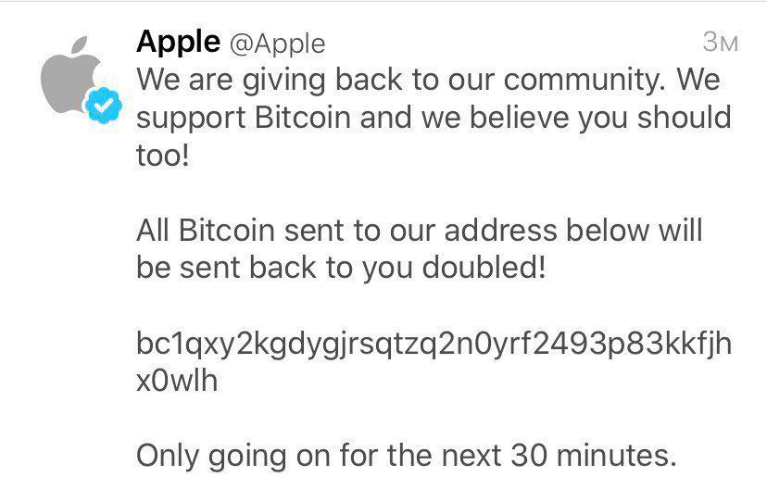The width and height of the screenshot is (767, 502).
Task: Click the word "too!"
Action: point(162,155)
